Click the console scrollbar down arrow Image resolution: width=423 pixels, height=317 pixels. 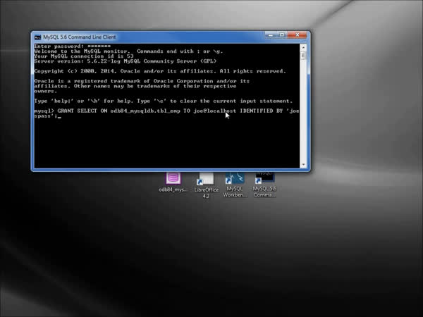(x=303, y=164)
